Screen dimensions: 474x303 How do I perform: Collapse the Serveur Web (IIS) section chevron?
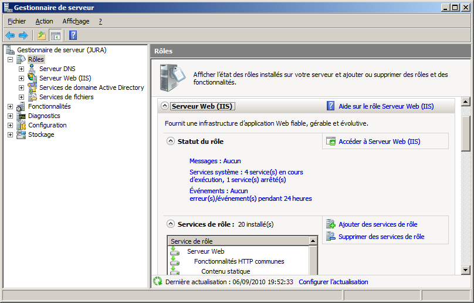pos(164,106)
